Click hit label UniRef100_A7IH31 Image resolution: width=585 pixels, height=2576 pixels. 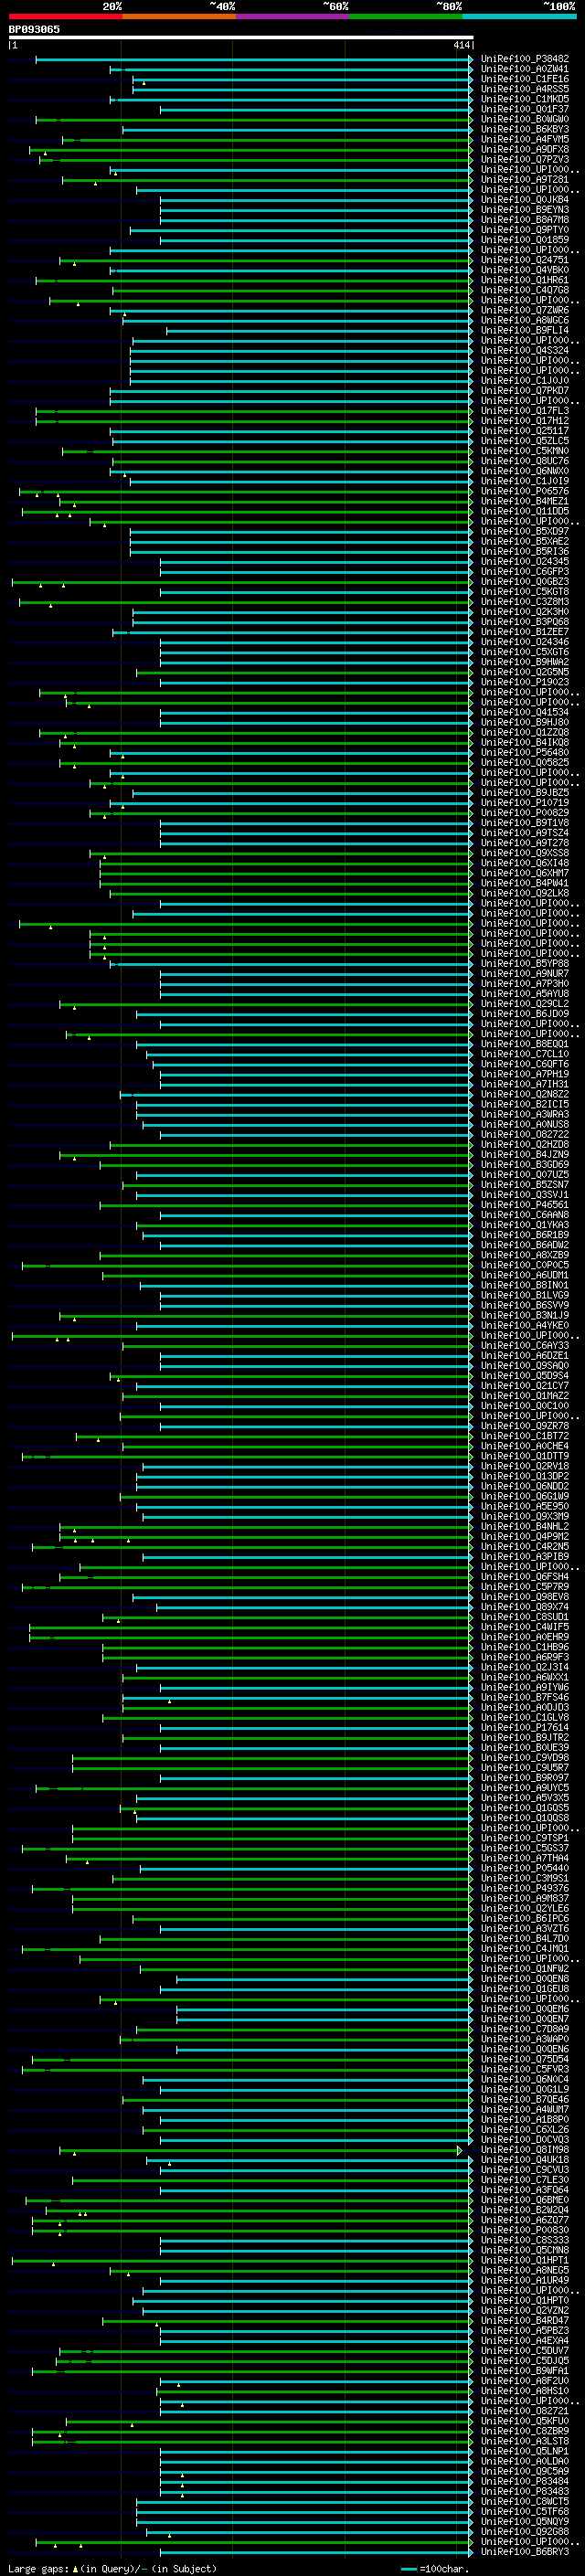[525, 1084]
